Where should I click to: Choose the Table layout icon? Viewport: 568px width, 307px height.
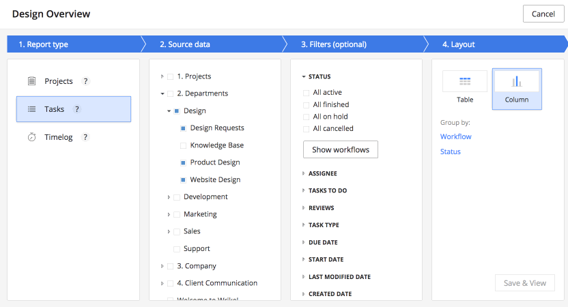pos(465,81)
